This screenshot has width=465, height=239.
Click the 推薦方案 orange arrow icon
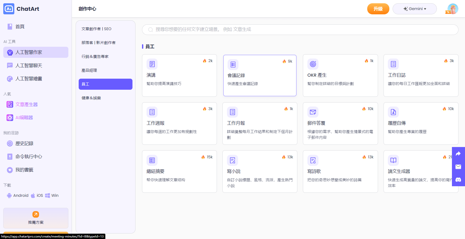click(x=36, y=214)
